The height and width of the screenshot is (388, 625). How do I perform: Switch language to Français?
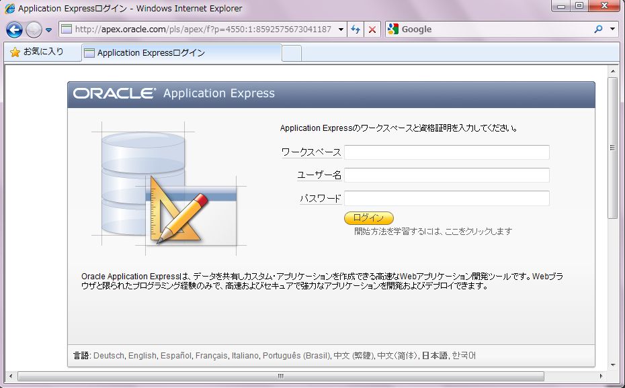[211, 355]
